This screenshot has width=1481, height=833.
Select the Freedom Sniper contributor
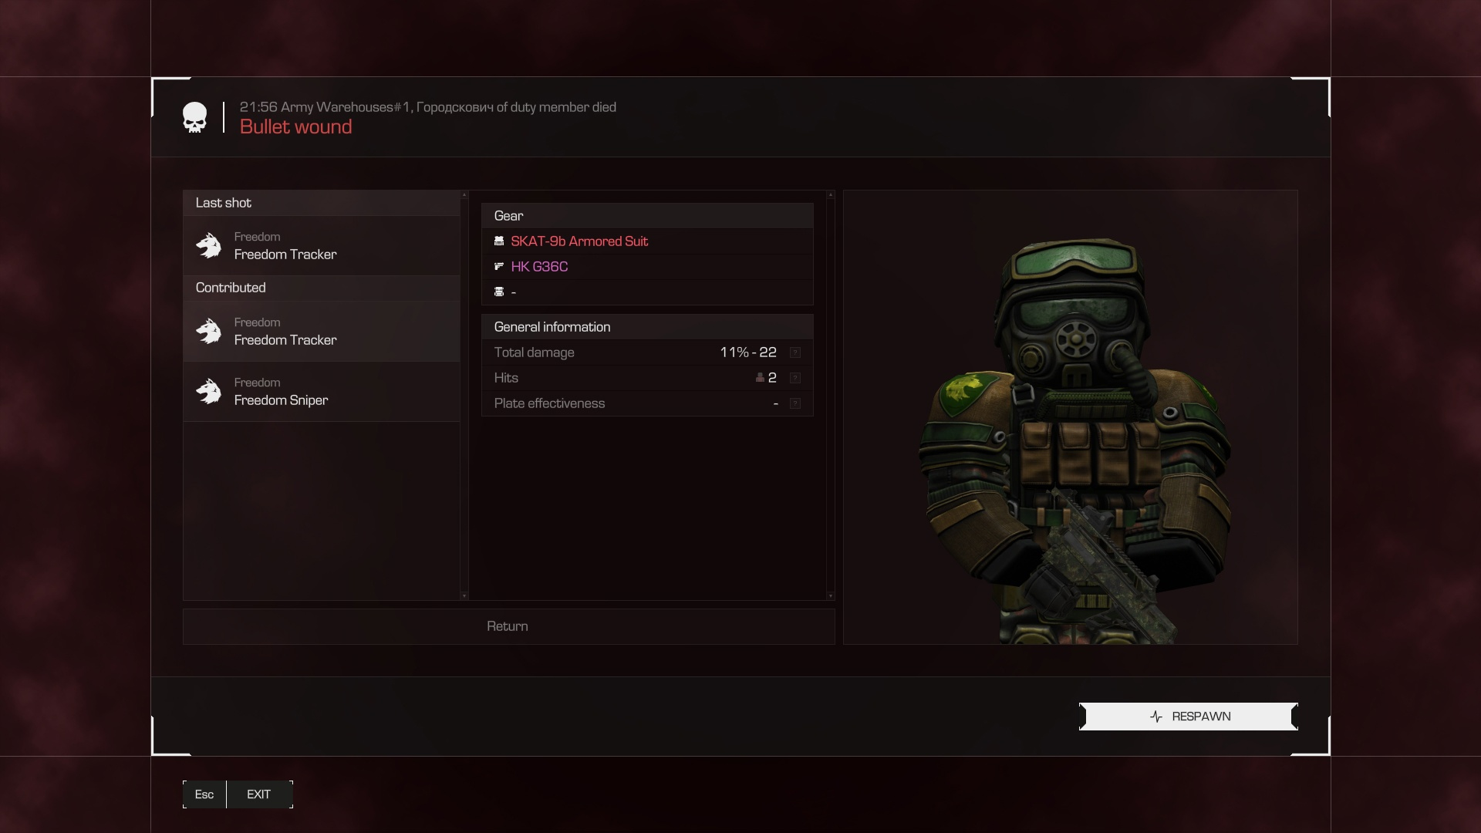pyautogui.click(x=322, y=392)
